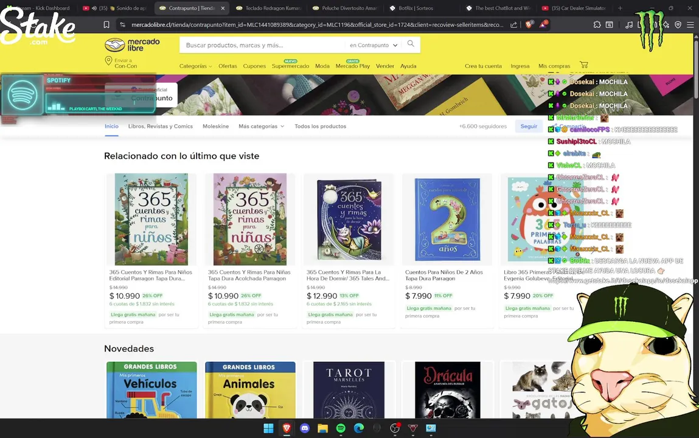Open the Brave Shields lion icon

click(529, 24)
